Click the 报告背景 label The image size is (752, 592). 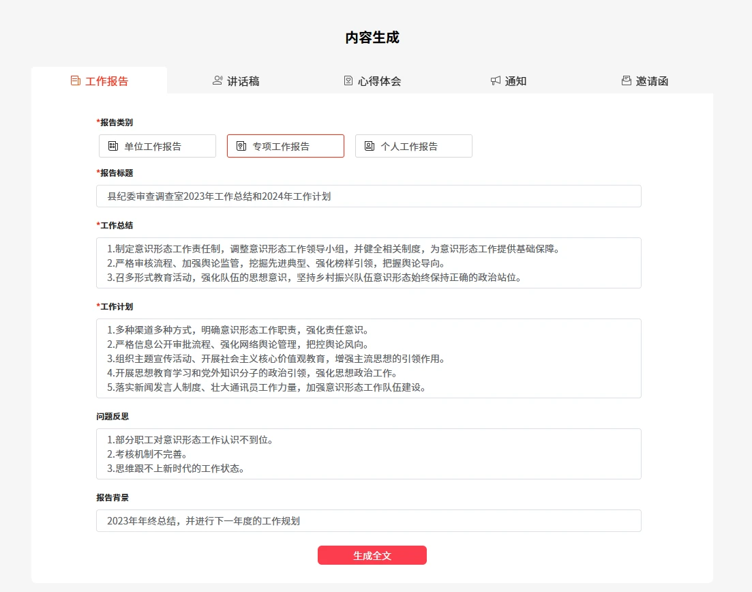point(112,497)
